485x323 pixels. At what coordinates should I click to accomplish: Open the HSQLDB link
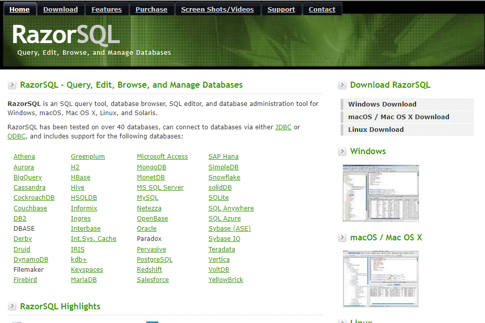click(x=84, y=198)
